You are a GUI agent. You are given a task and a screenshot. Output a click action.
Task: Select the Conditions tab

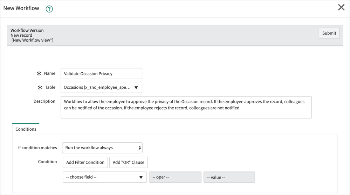tap(26, 129)
